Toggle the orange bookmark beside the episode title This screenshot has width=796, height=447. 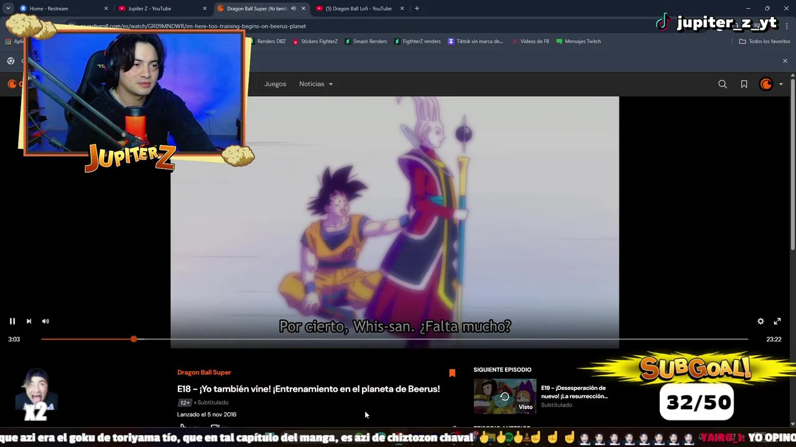[452, 373]
